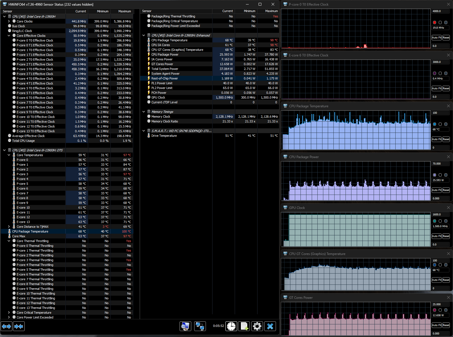Collapse the Memory Timings sensor section
Screen dimensions: 453x337
tap(144, 112)
